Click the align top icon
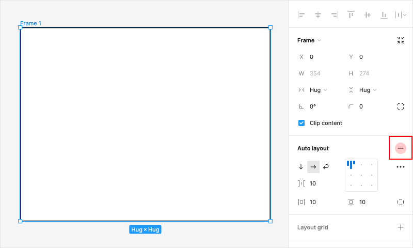 point(351,15)
